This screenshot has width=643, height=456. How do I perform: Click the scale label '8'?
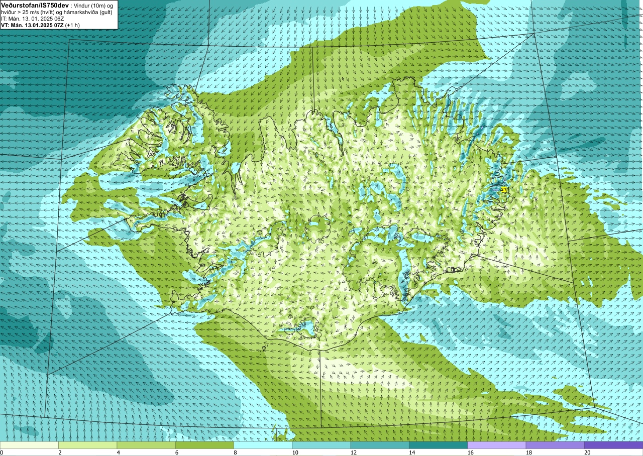(x=235, y=452)
